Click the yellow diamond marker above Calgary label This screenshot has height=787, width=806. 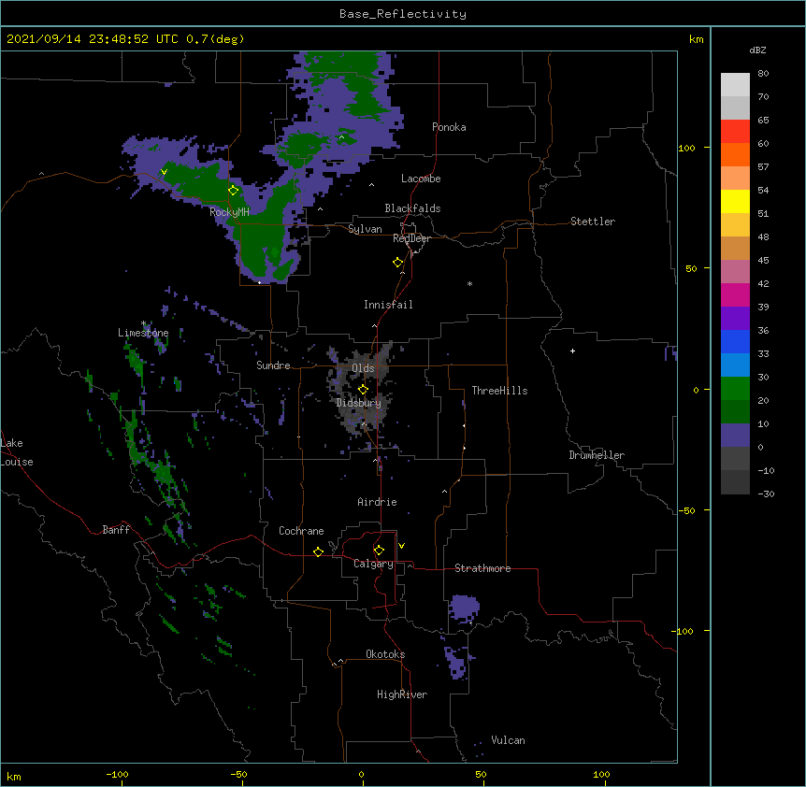tap(379, 551)
